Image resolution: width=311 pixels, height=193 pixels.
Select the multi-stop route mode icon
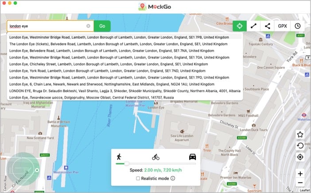pos(268,26)
